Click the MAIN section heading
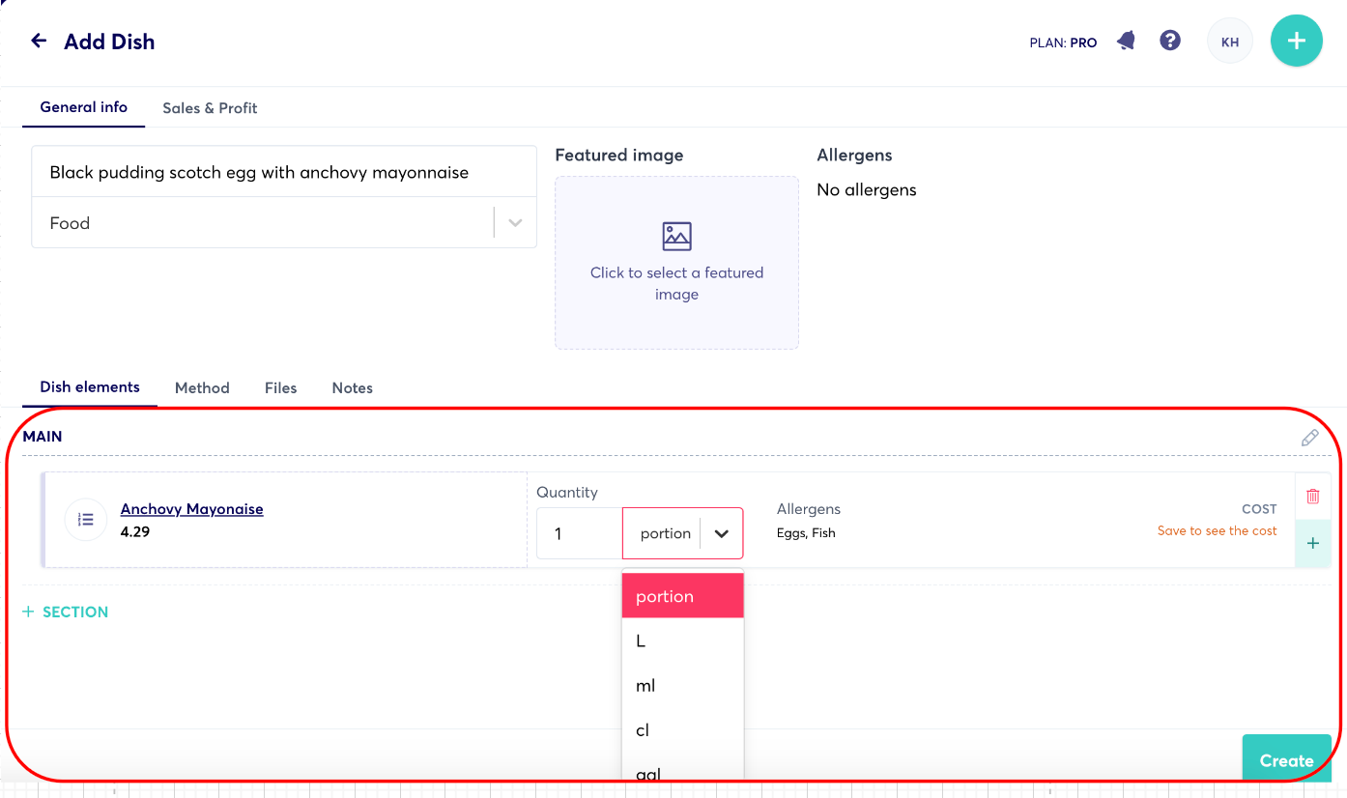This screenshot has height=798, width=1347. point(43,437)
